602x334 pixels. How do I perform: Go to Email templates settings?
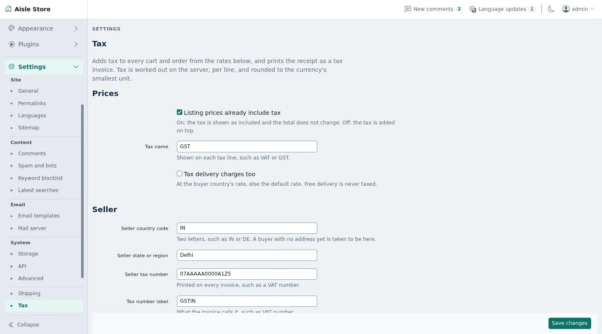[39, 216]
